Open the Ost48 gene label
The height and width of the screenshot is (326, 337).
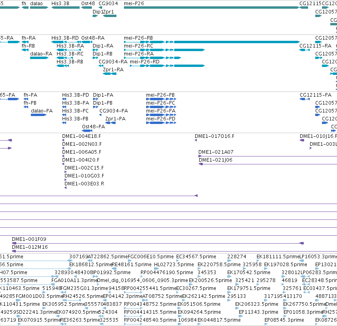pos(88,4)
